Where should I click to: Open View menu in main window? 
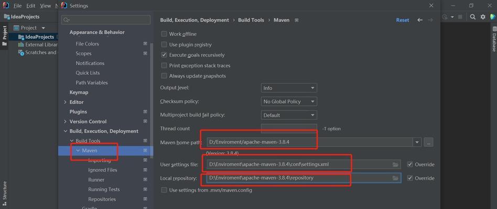(46, 6)
